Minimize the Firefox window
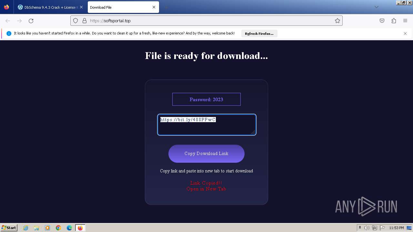This screenshot has width=413, height=232. tap(398, 3)
